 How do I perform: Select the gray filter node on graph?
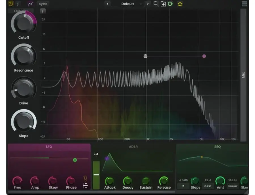point(145,56)
